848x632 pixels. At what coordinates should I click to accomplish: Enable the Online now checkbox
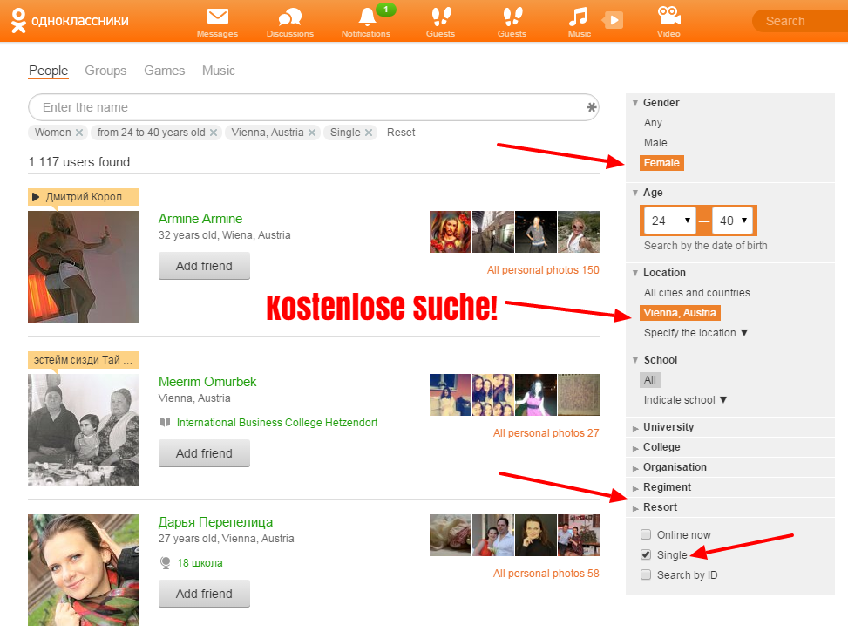(x=646, y=534)
